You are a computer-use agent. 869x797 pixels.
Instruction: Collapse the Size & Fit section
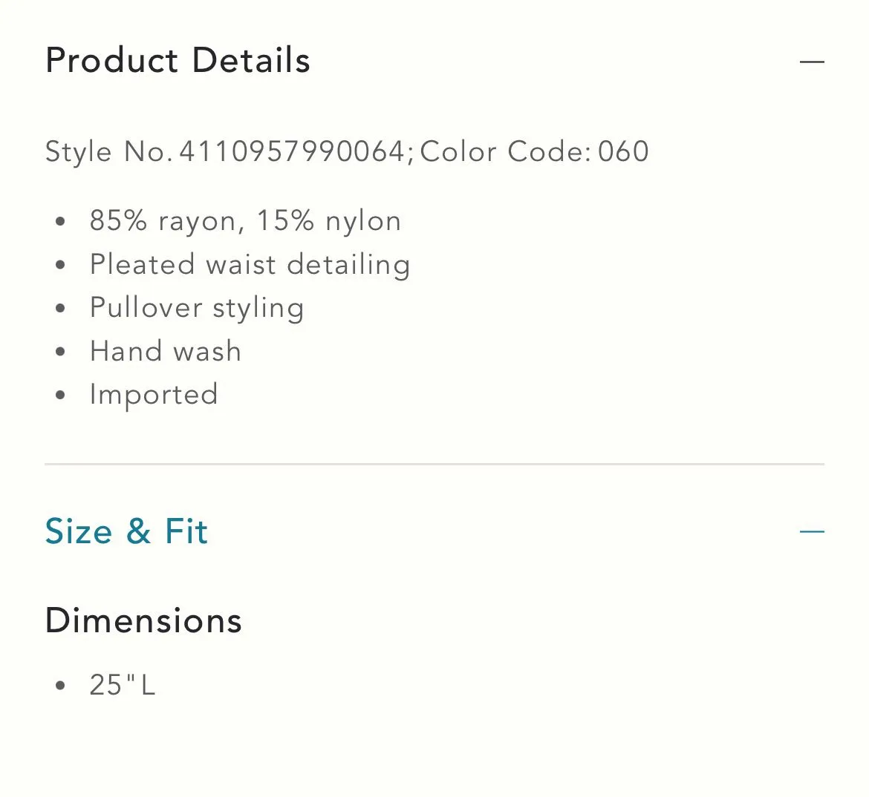pos(812,531)
